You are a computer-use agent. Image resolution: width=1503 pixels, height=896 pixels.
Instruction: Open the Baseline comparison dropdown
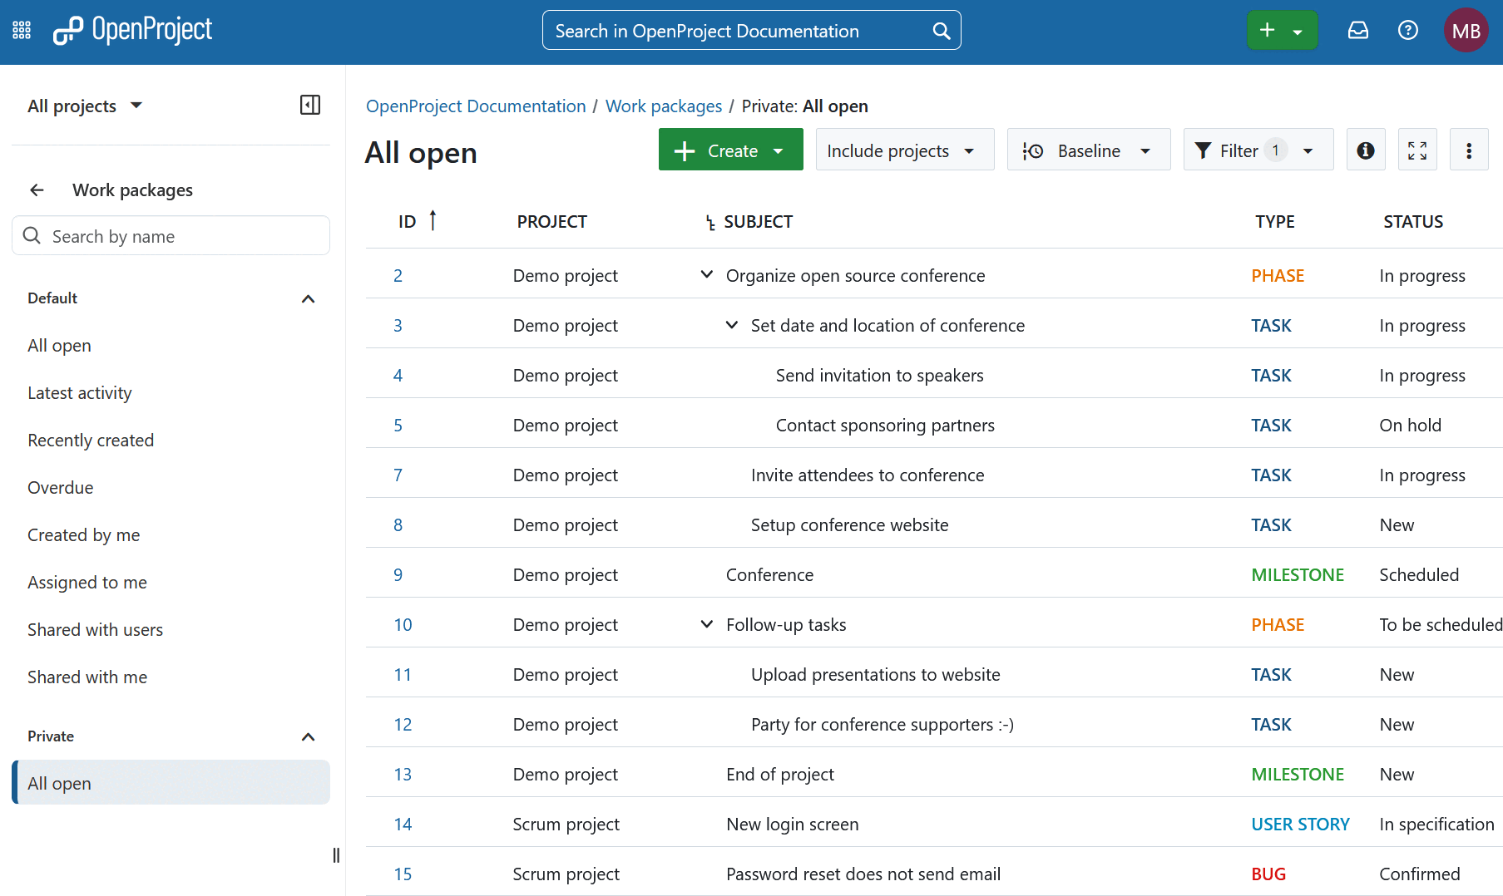click(x=1088, y=150)
